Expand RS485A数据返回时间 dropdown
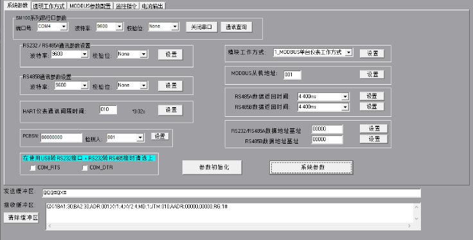This screenshot has height=240, width=473. [345, 97]
